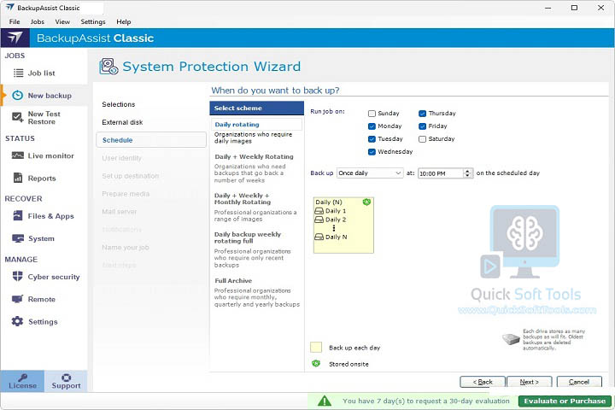Screen dimensions: 615x410
Task: Click the Reports icon
Action: click(x=18, y=178)
